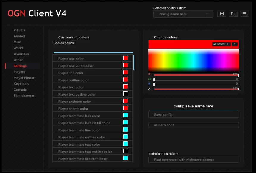Select the Player chams color row label
Viewport: 256px width, 173px height.
click(73, 109)
